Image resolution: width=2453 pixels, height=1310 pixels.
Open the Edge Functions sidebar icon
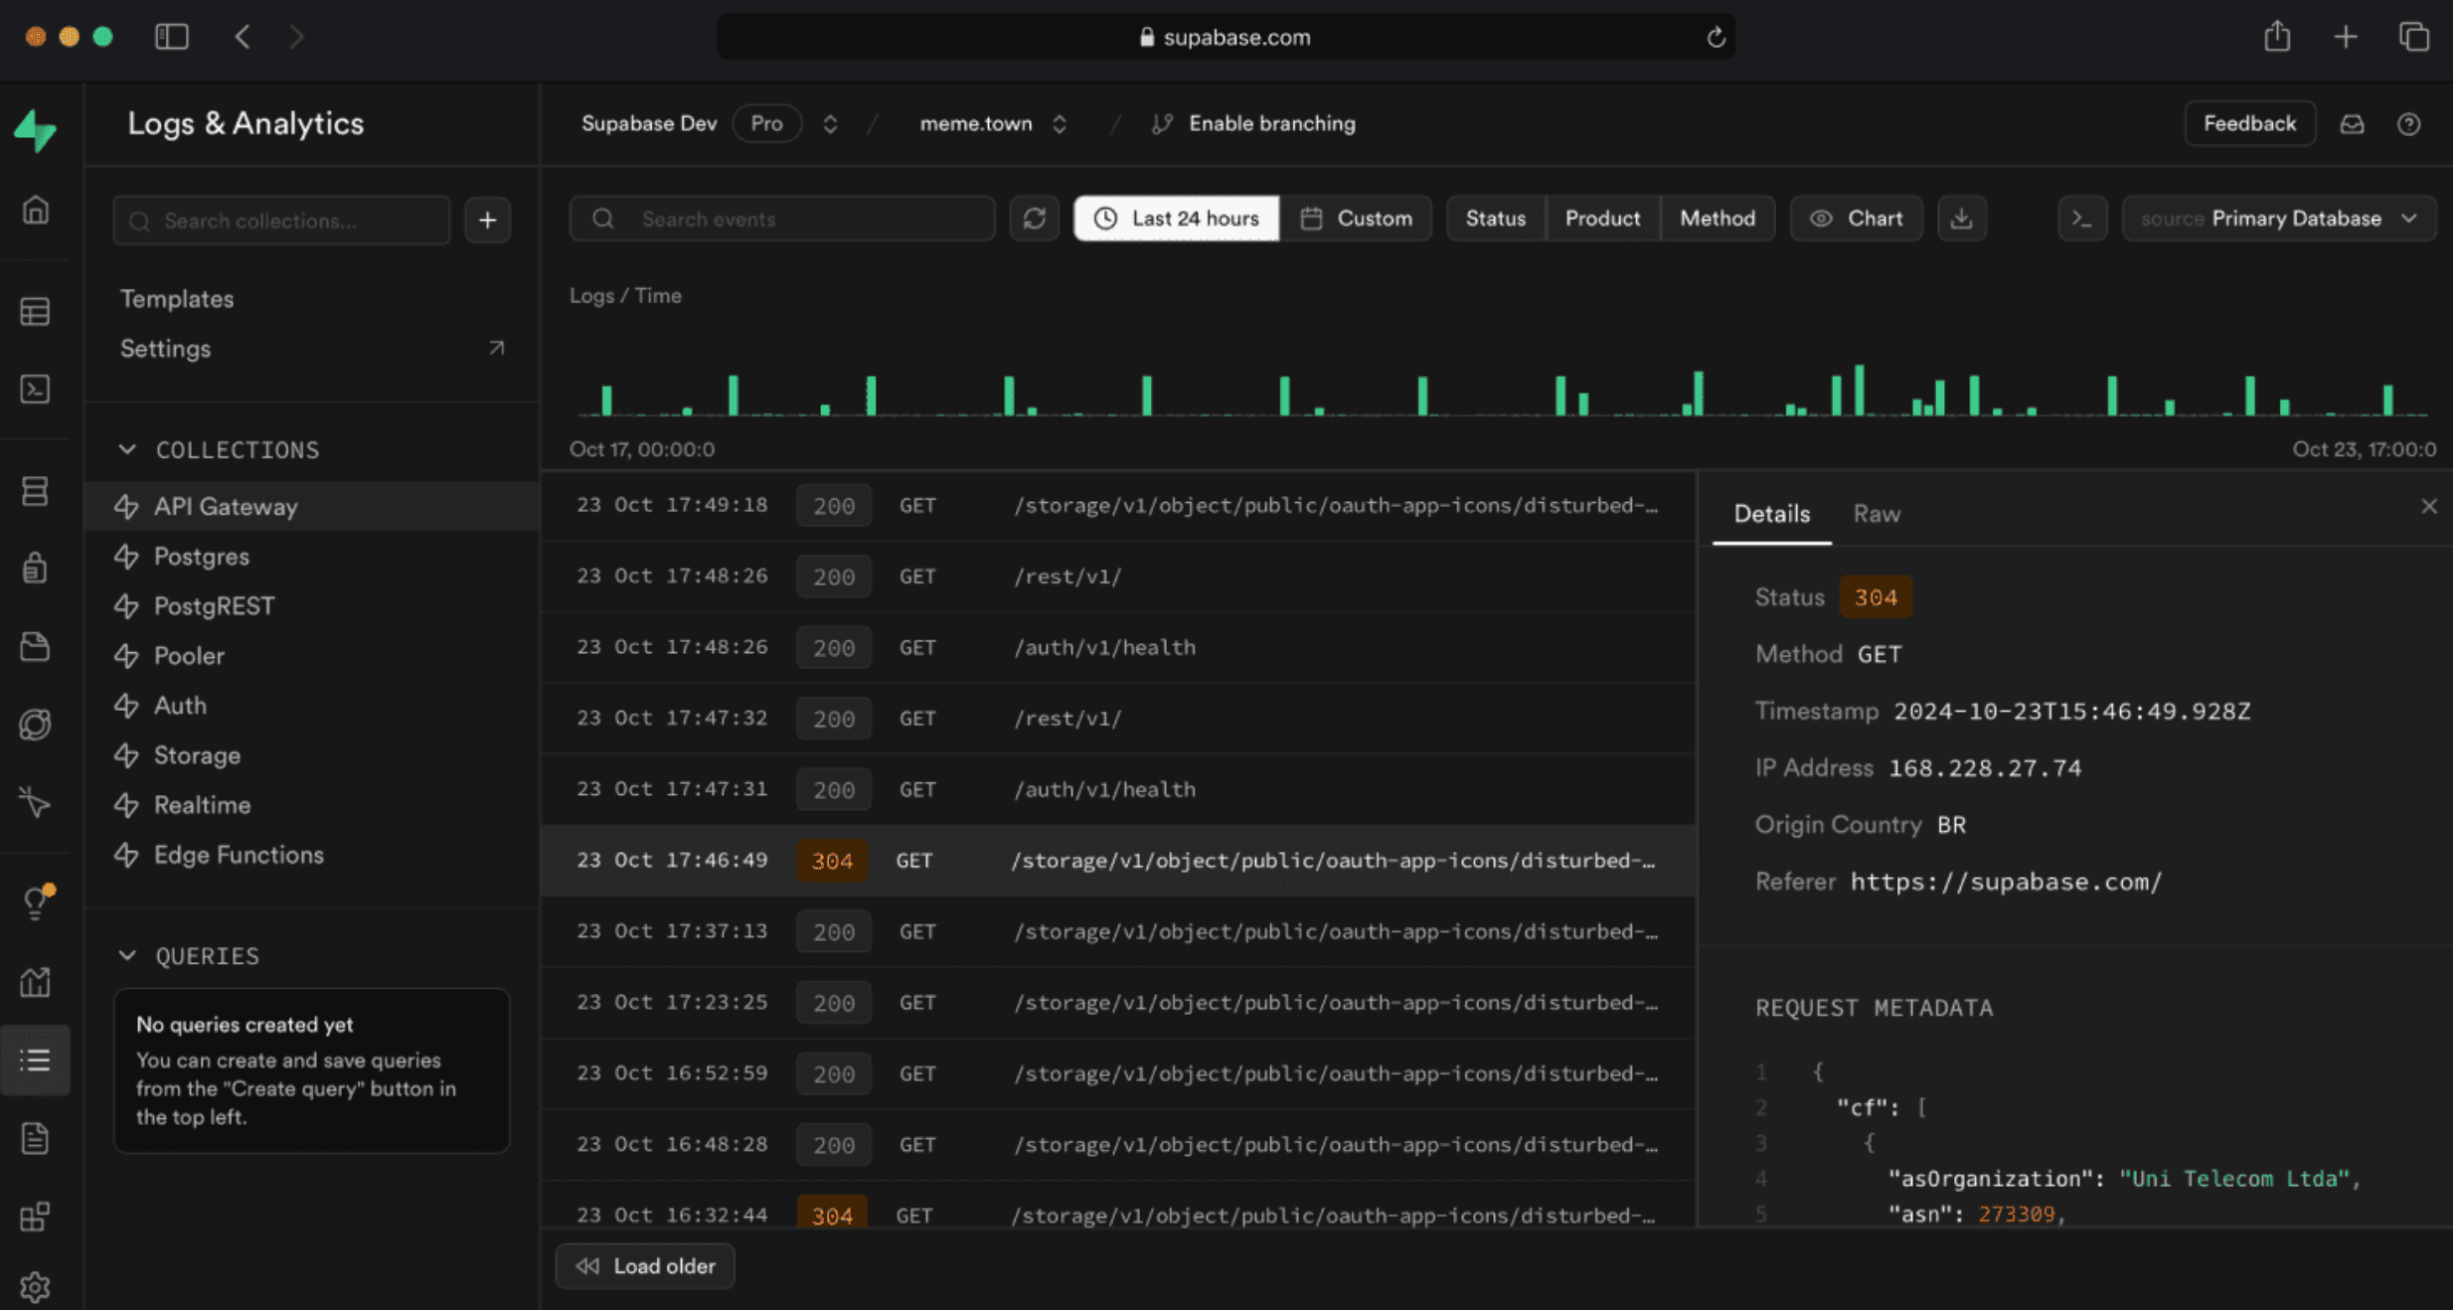pos(36,725)
